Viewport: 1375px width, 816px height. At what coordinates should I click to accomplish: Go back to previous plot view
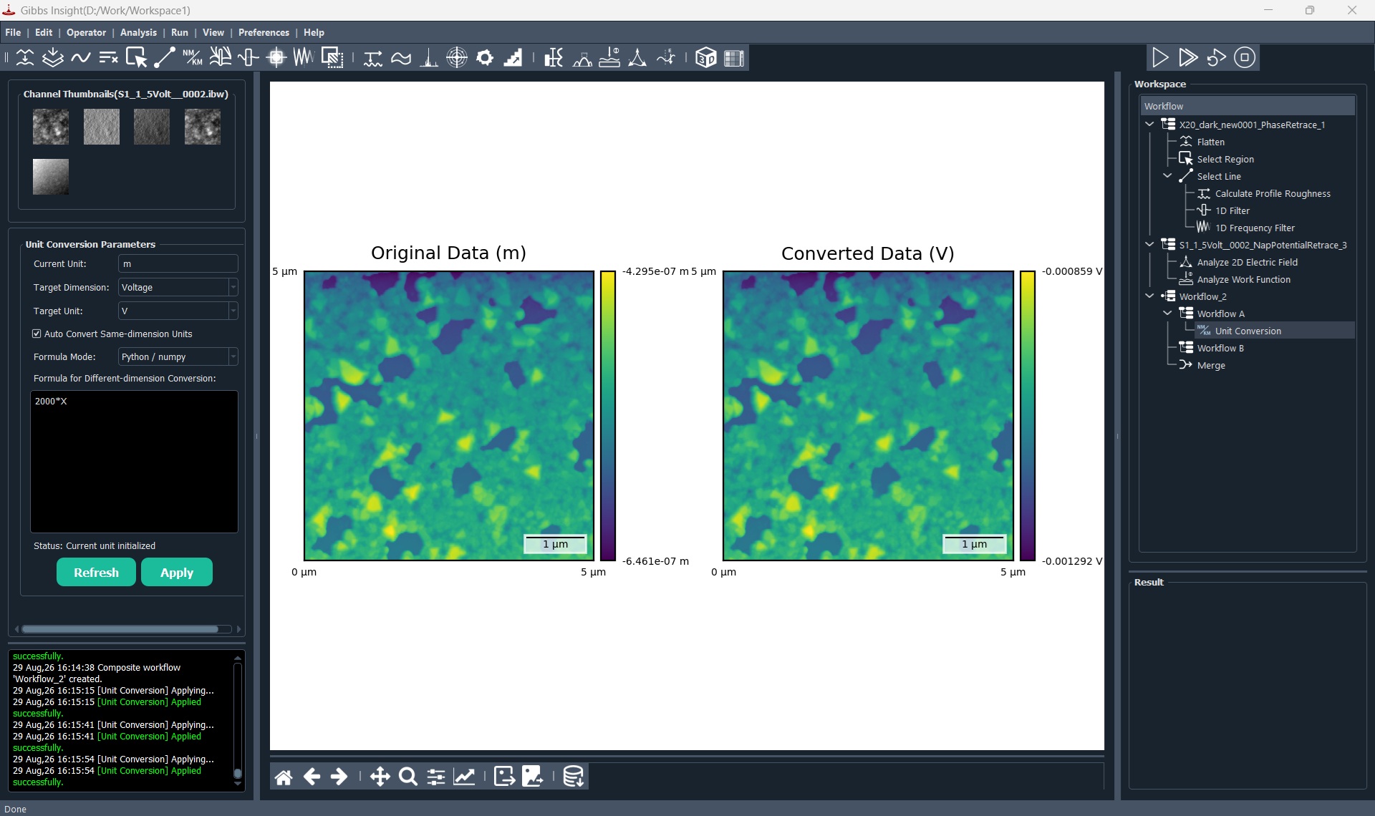click(x=312, y=777)
